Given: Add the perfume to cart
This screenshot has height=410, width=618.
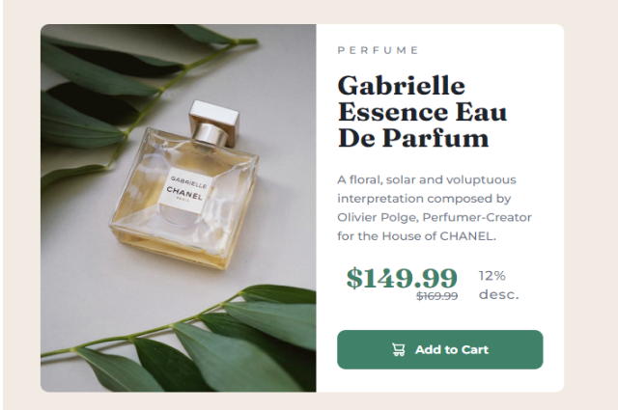Looking at the screenshot, I should point(440,350).
